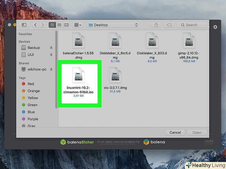
Task: Select the Red tag
Action: (31, 84)
